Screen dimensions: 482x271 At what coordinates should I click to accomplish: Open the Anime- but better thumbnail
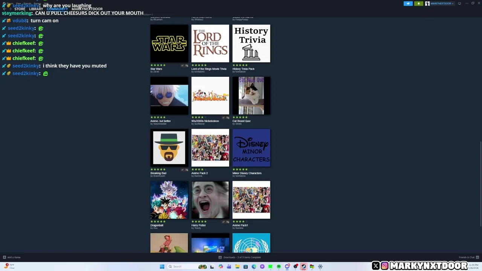(x=169, y=96)
